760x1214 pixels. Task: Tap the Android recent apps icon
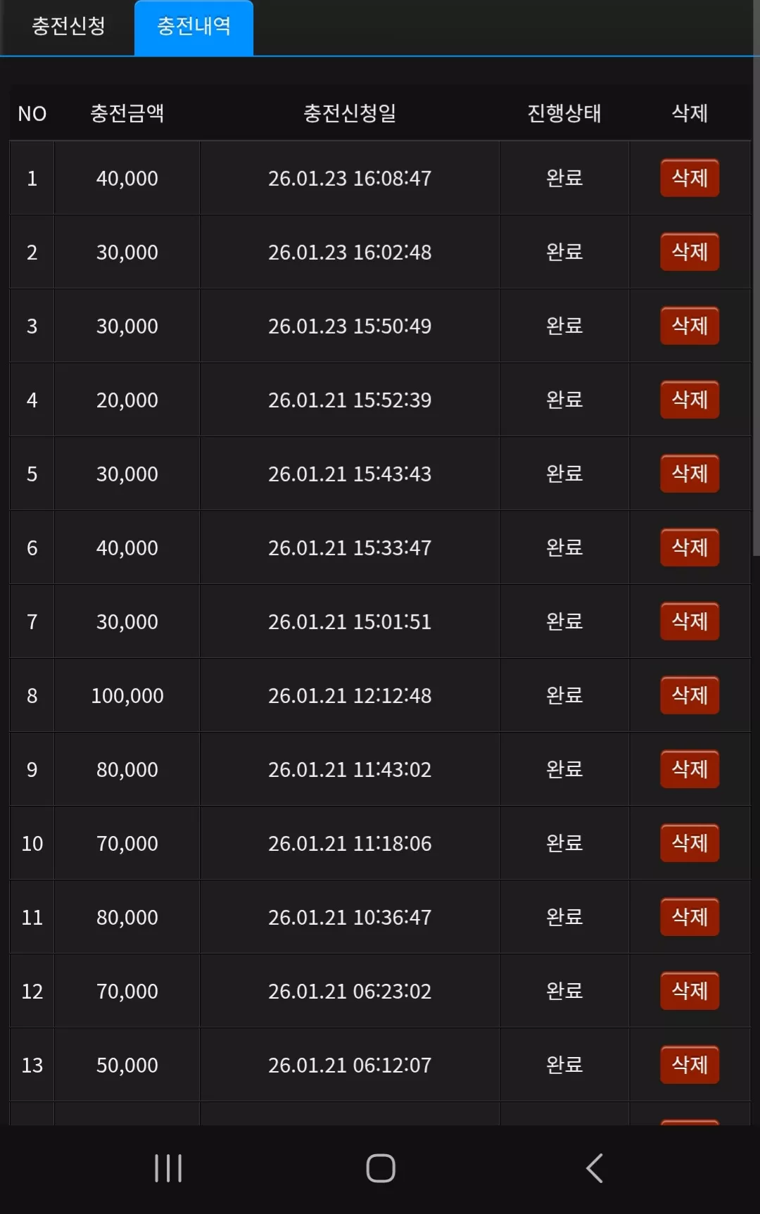[168, 1168]
